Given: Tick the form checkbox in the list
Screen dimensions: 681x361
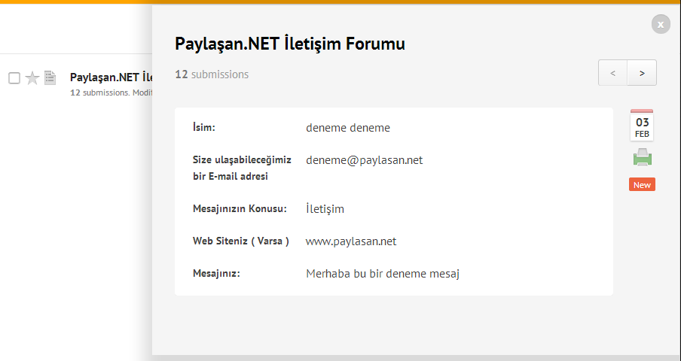Looking at the screenshot, I should (14, 78).
